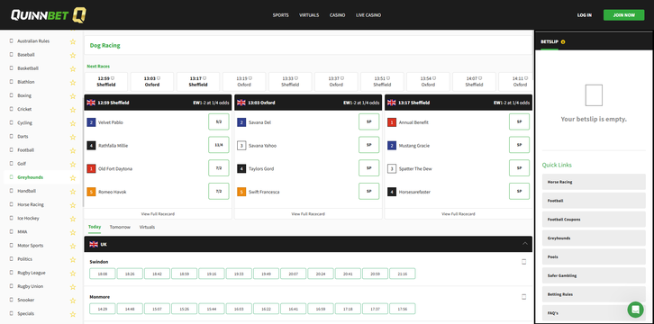Open the Betting Rules quick link
This screenshot has height=324, width=654.
click(x=594, y=294)
